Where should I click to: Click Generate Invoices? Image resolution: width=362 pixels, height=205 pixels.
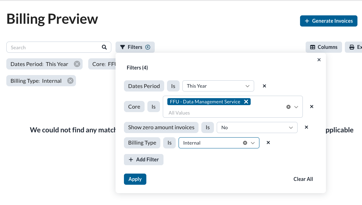pos(328,21)
